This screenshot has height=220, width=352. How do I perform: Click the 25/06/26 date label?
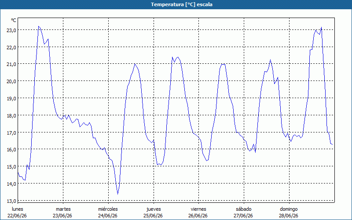pos(153,216)
